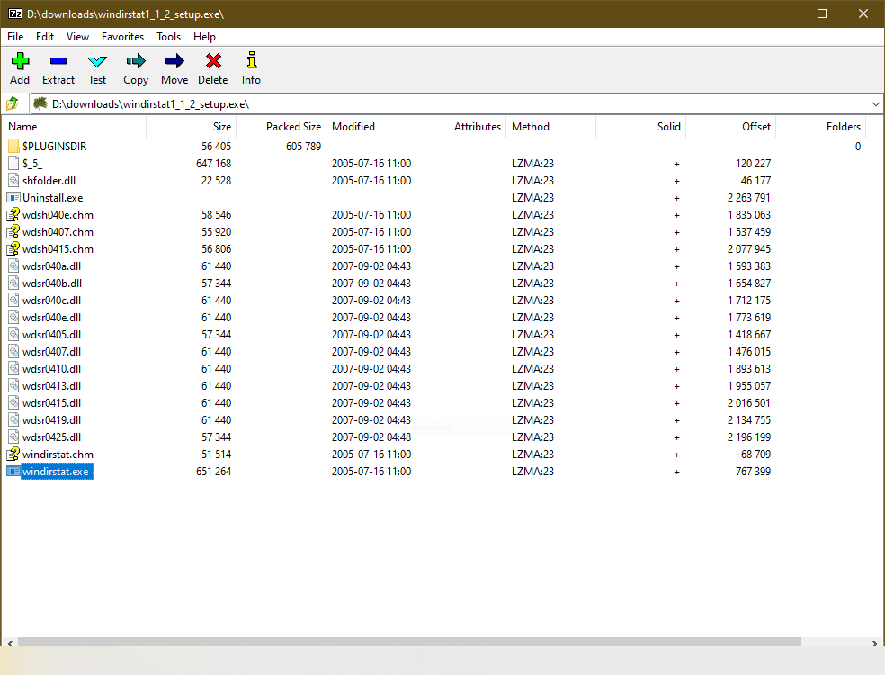Select the wdsr0425.dll file name
The image size is (885, 675).
(x=51, y=437)
